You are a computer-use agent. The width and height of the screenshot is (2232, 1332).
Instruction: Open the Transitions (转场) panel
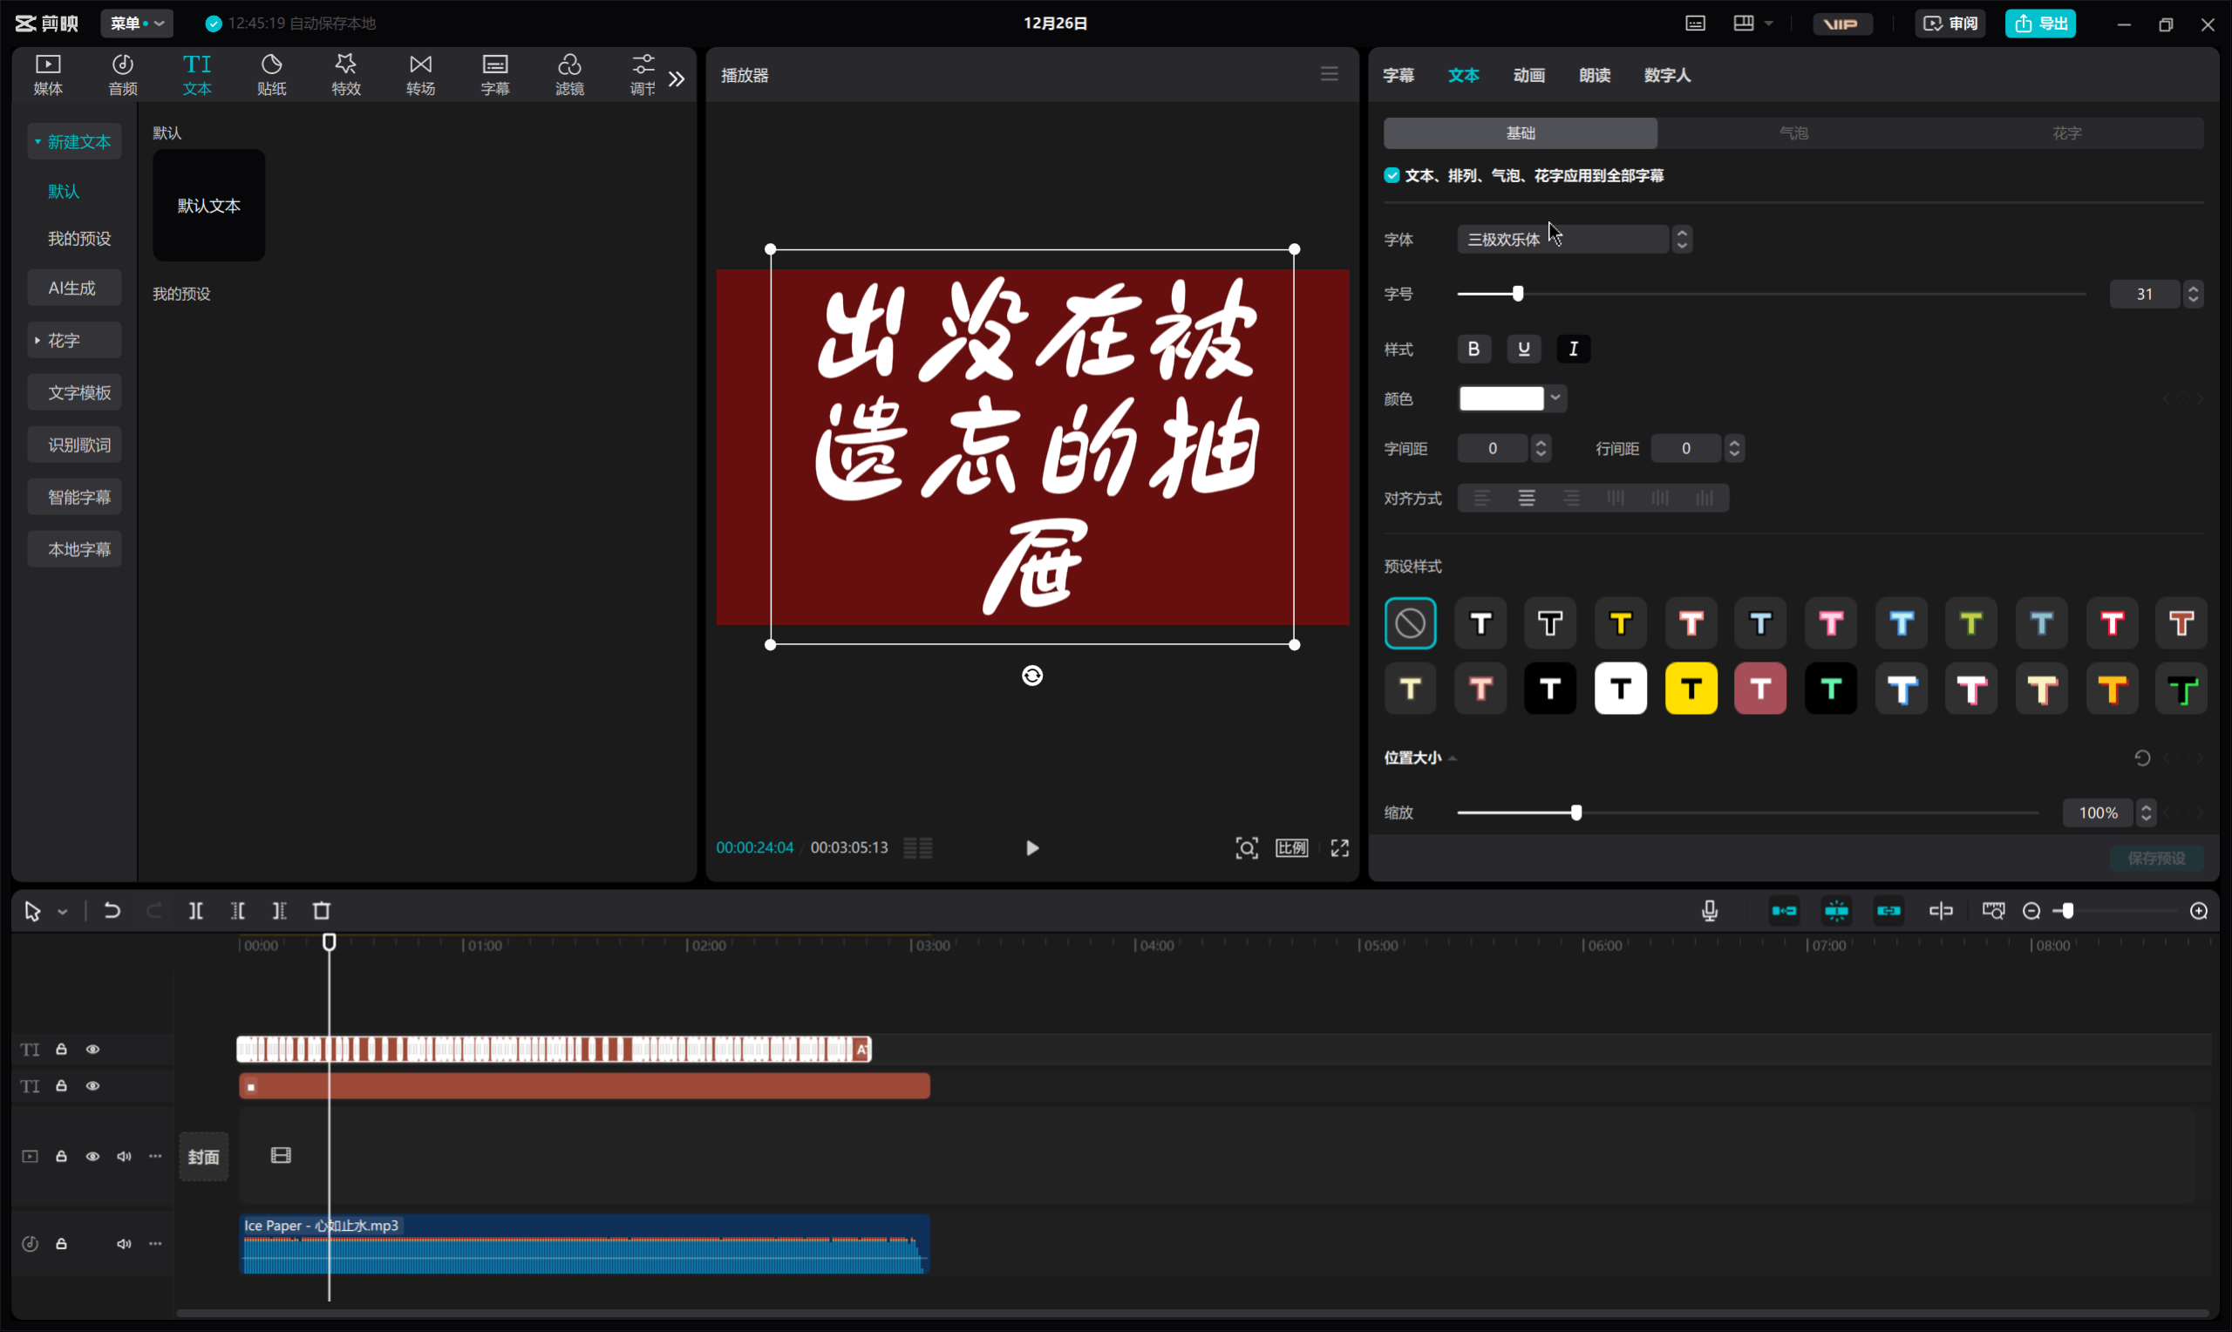coord(420,74)
